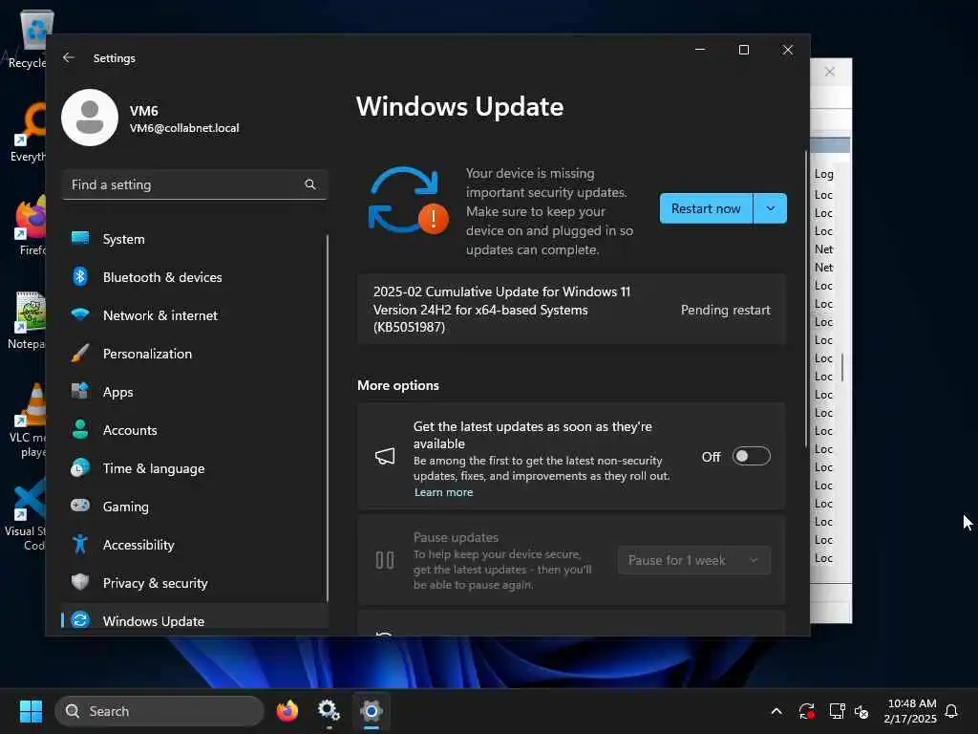978x734 pixels.
Task: Open the gears app on taskbar
Action: click(329, 711)
